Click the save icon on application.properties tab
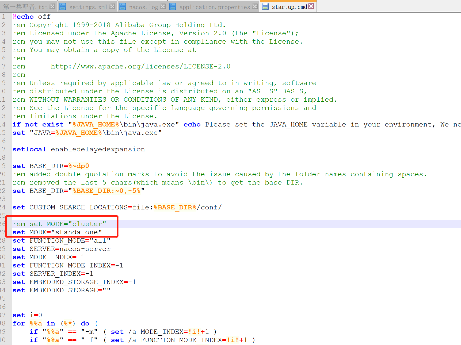This screenshot has width=461, height=345. [173, 6]
